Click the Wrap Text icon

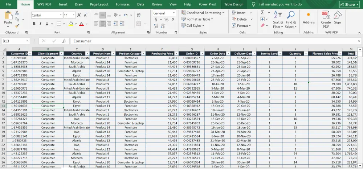[139, 15]
